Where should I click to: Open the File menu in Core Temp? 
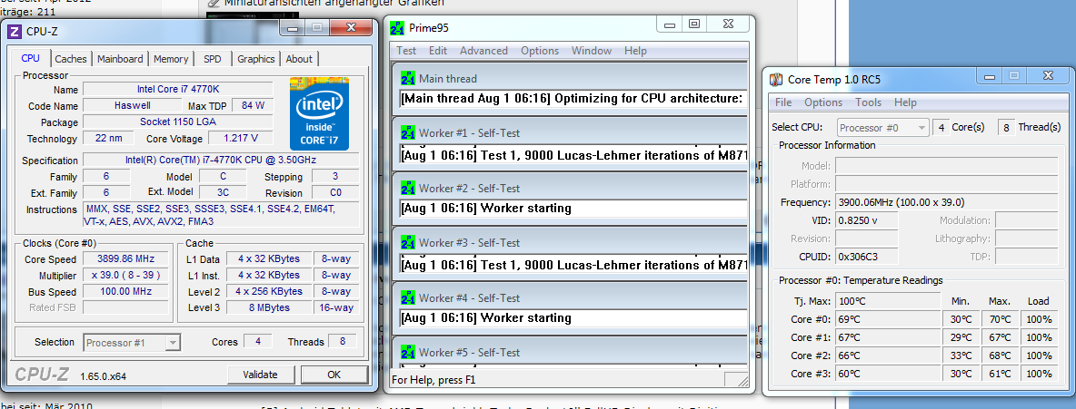click(x=783, y=102)
